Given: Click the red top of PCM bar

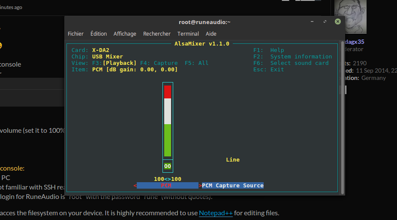Looking at the screenshot, I should (168, 92).
